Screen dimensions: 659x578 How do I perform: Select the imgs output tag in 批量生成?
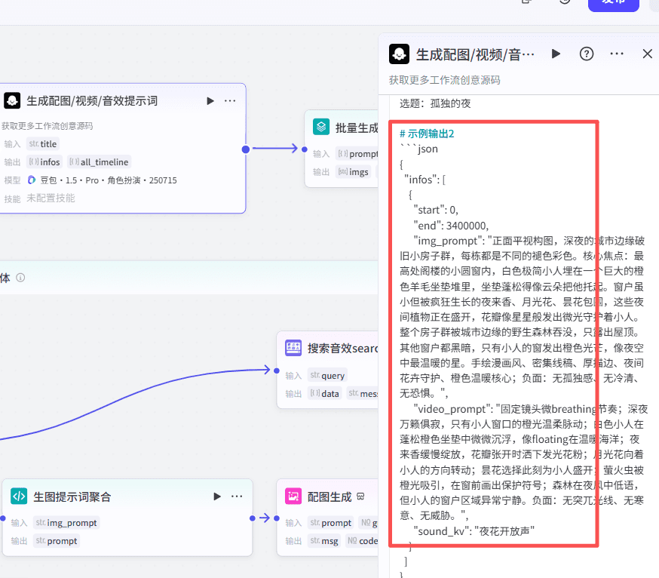353,171
